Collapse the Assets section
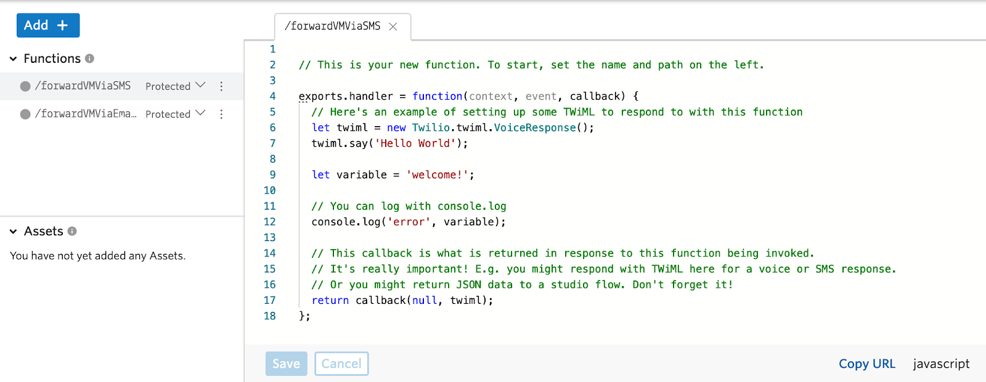Screen dimensions: 986x382 [x=14, y=232]
